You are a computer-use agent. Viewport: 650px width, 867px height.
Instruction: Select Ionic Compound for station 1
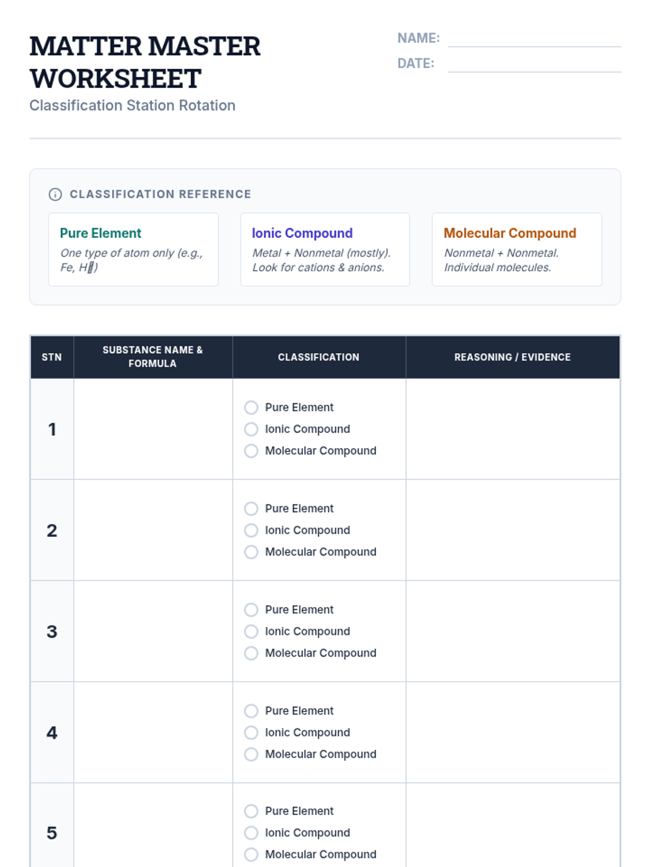click(x=251, y=429)
